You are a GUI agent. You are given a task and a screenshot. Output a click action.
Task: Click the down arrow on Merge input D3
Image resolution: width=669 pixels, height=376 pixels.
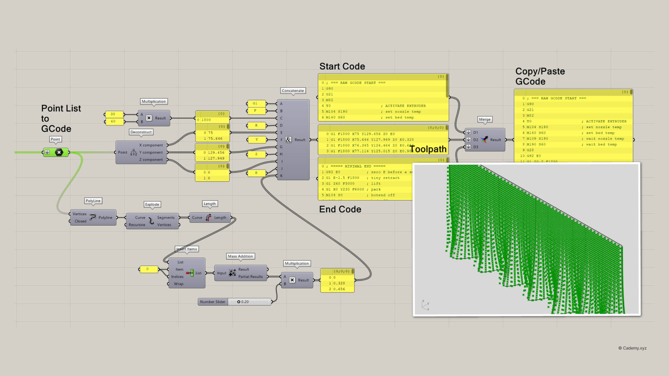[x=469, y=147]
